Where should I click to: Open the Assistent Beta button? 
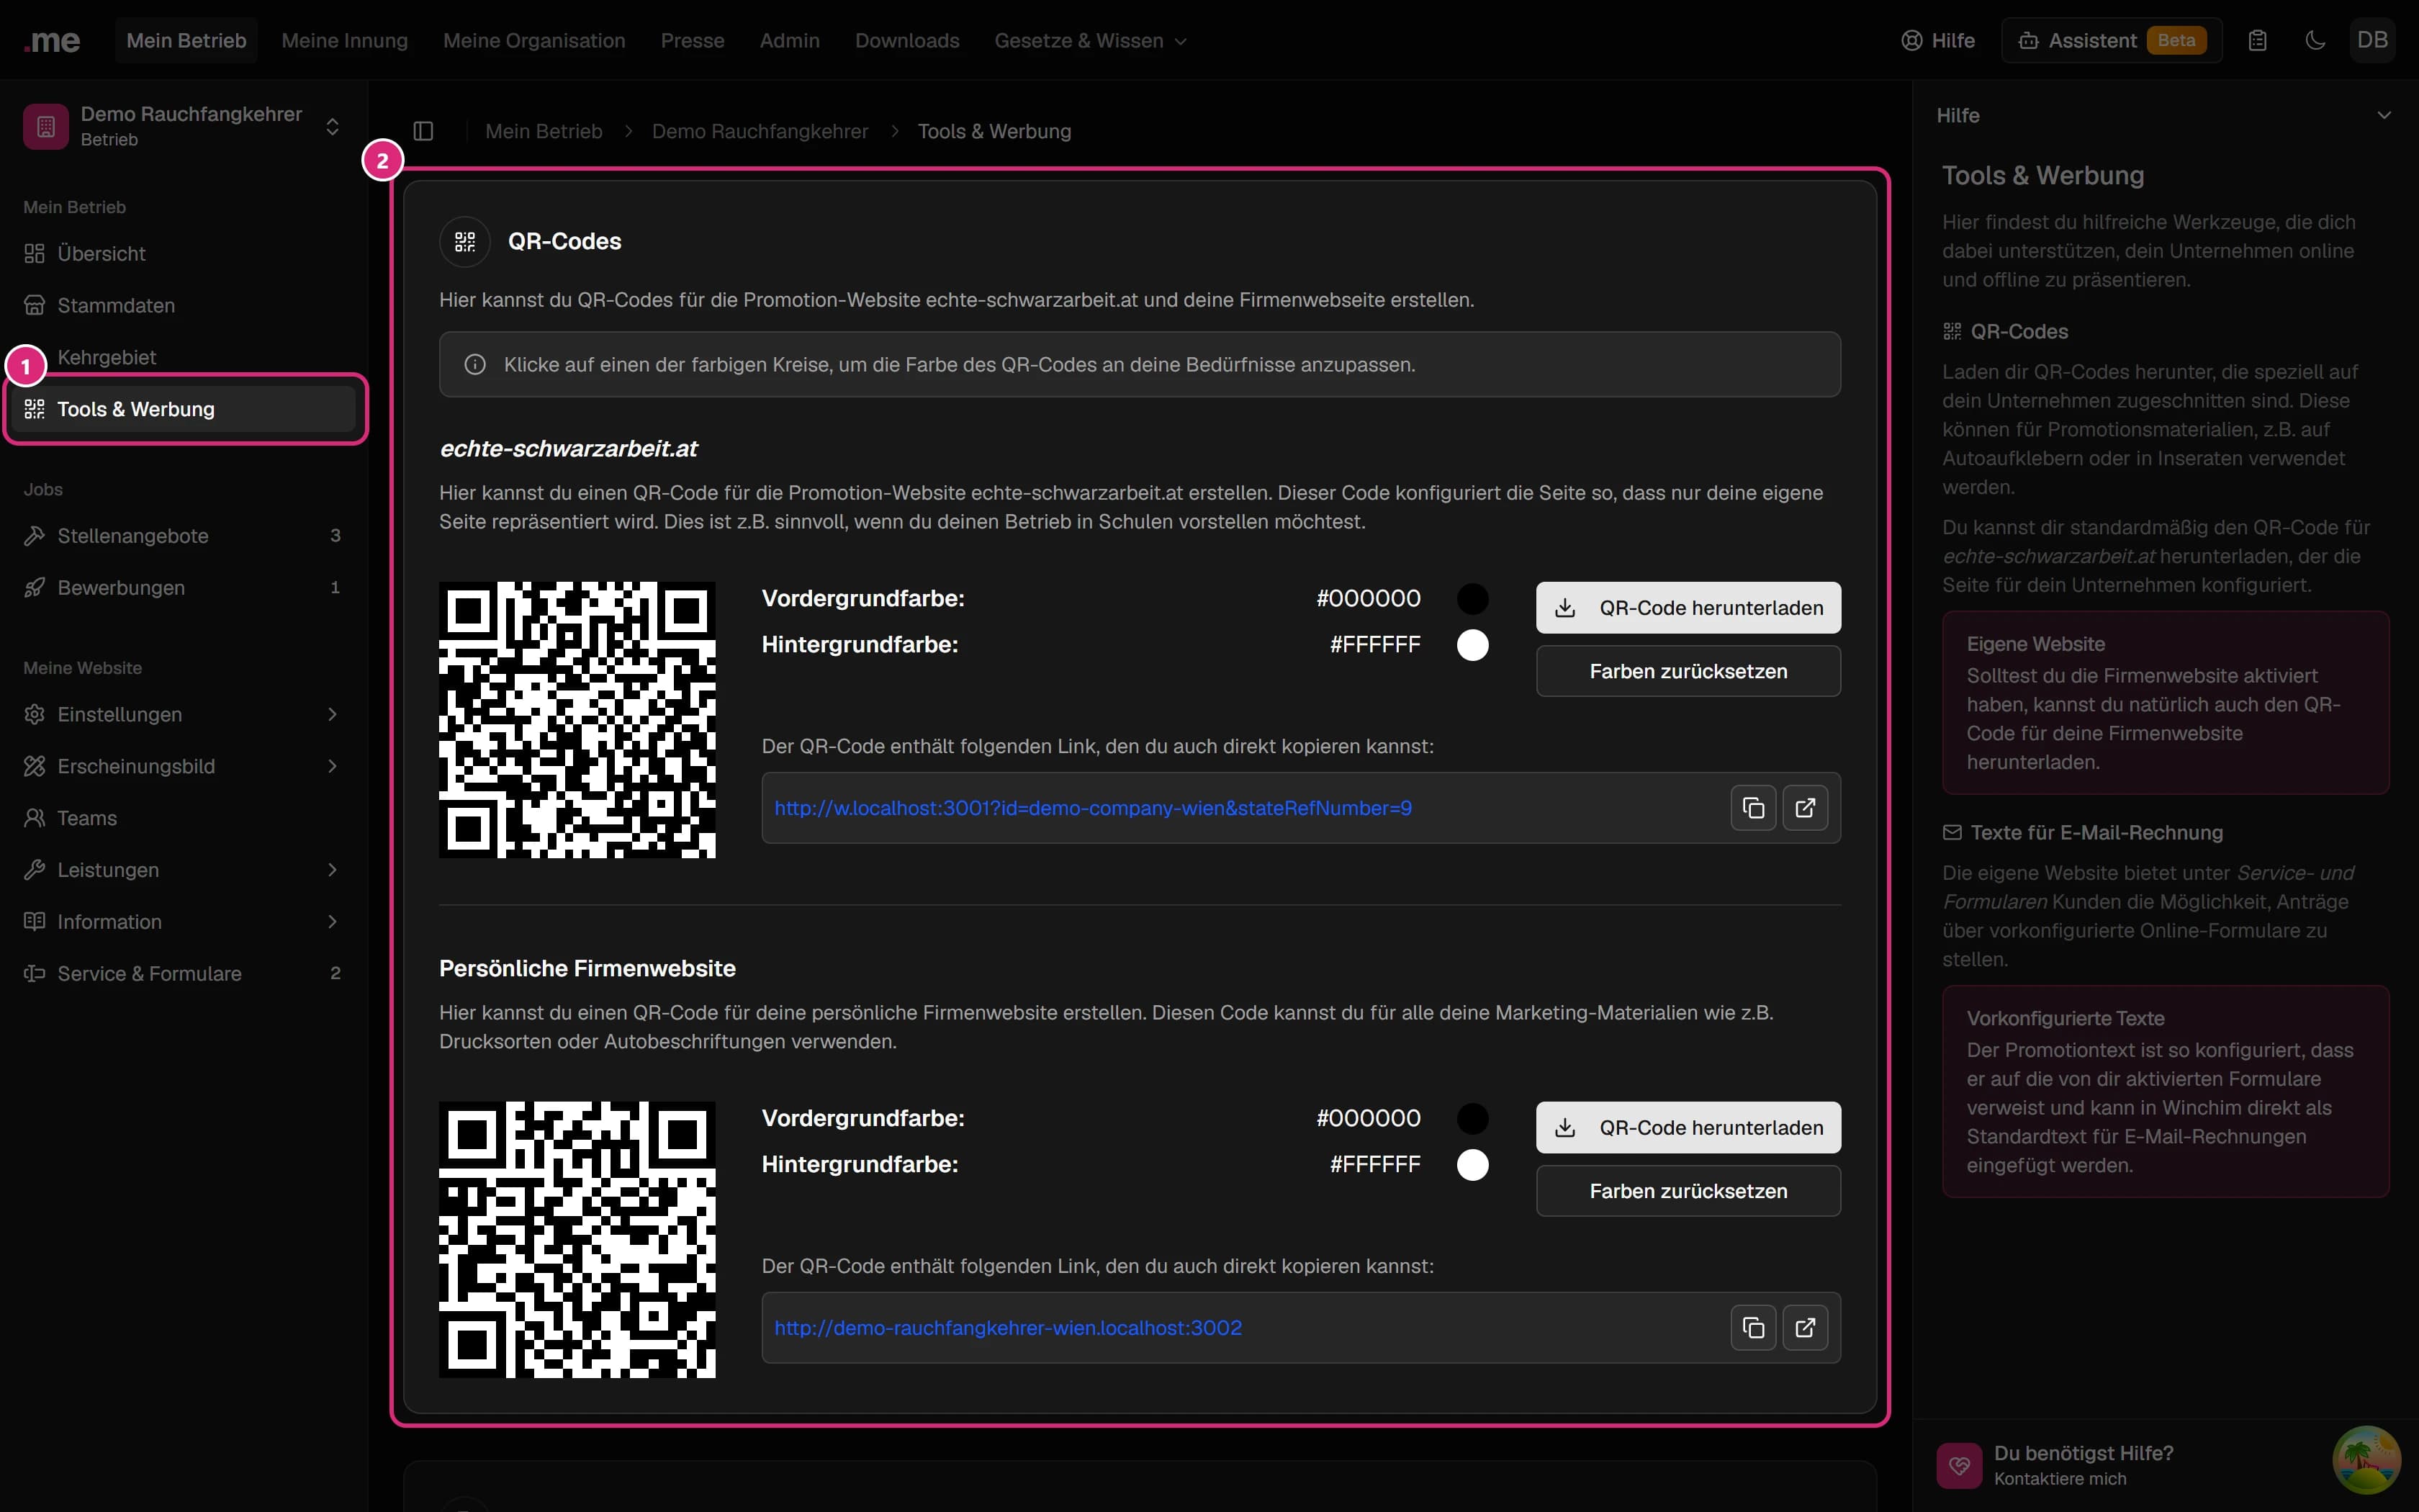2111,41
